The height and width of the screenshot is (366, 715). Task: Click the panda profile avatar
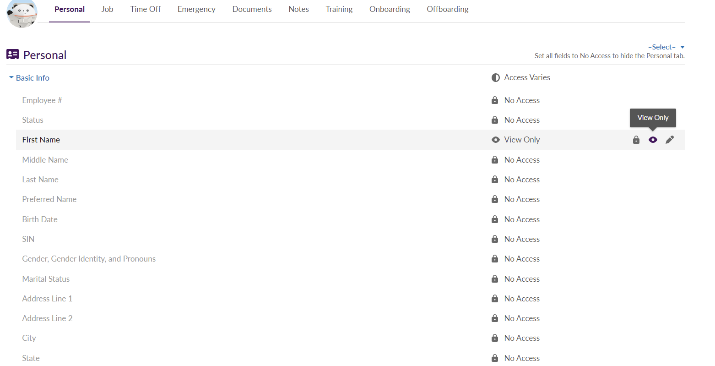pyautogui.click(x=22, y=12)
